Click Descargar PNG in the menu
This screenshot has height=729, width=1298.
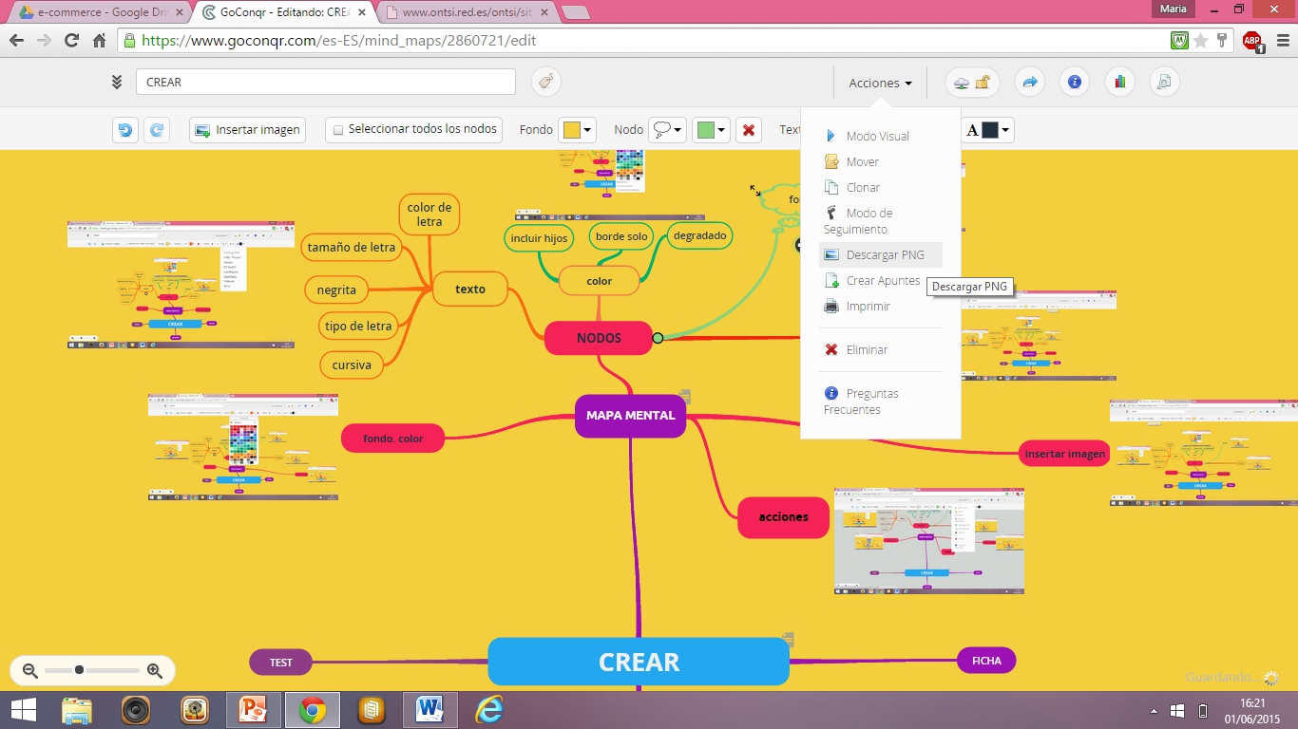881,254
